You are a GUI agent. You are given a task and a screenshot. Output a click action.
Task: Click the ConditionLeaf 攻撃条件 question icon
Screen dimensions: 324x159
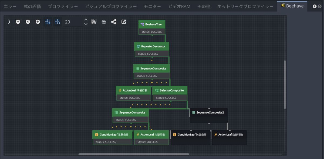click(97, 135)
